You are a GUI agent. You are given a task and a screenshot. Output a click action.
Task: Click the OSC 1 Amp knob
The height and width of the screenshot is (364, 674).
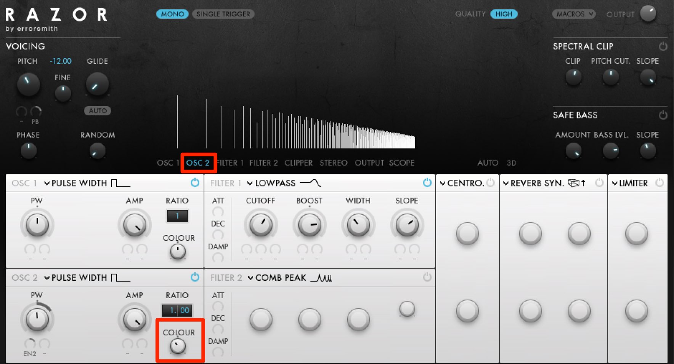click(x=135, y=225)
